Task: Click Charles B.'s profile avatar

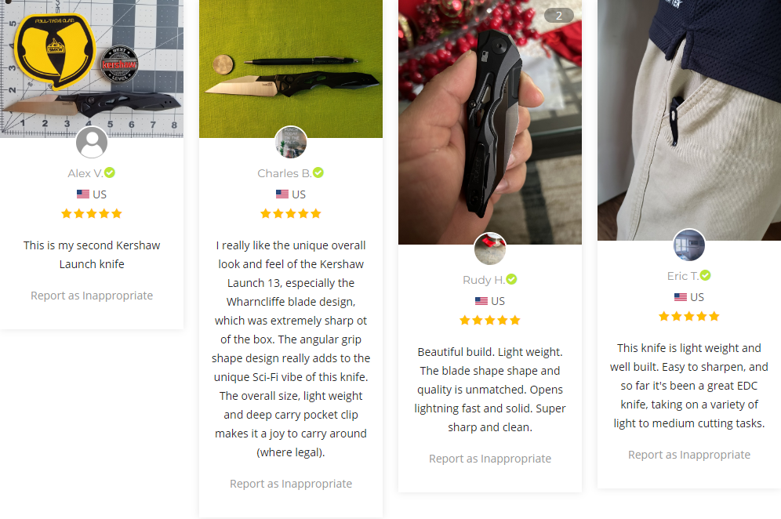Action: click(291, 143)
